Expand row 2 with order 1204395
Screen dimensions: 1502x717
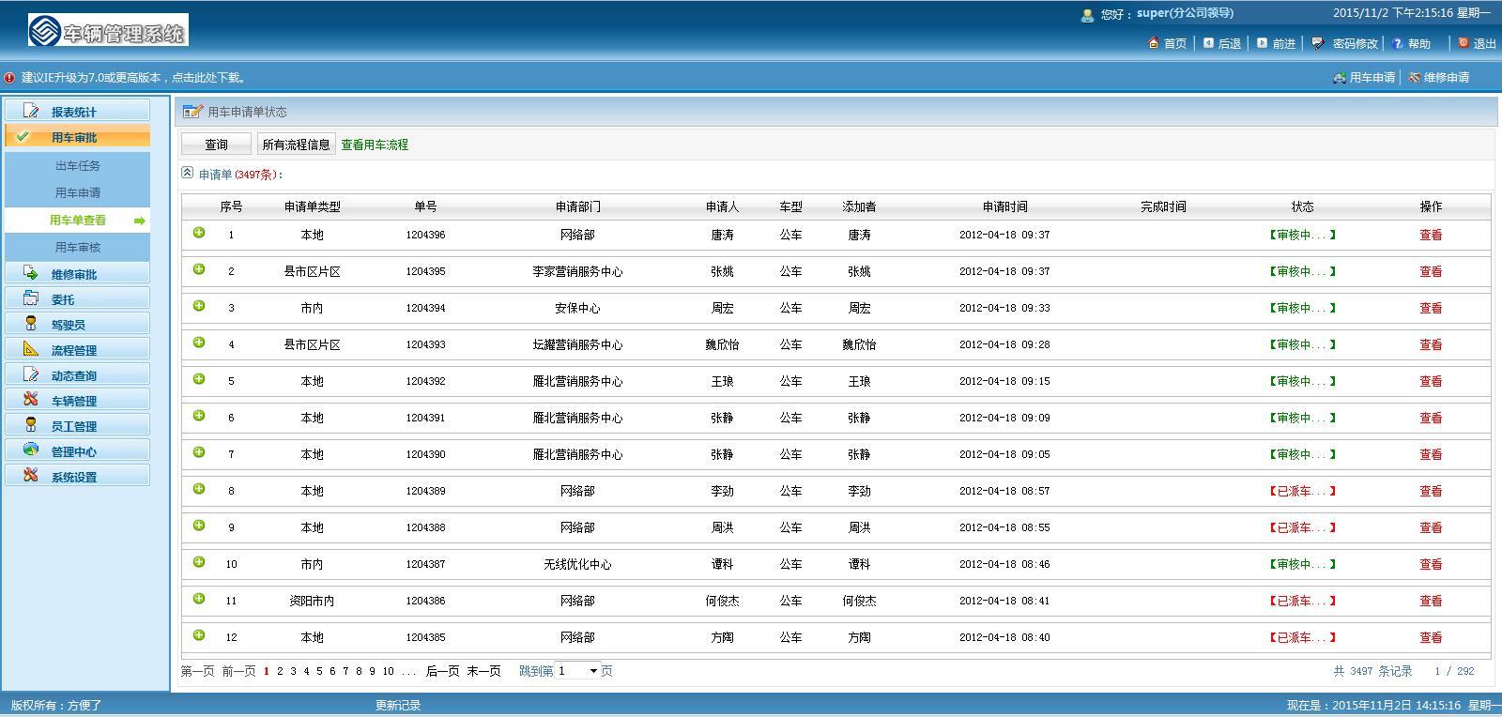[199, 269]
